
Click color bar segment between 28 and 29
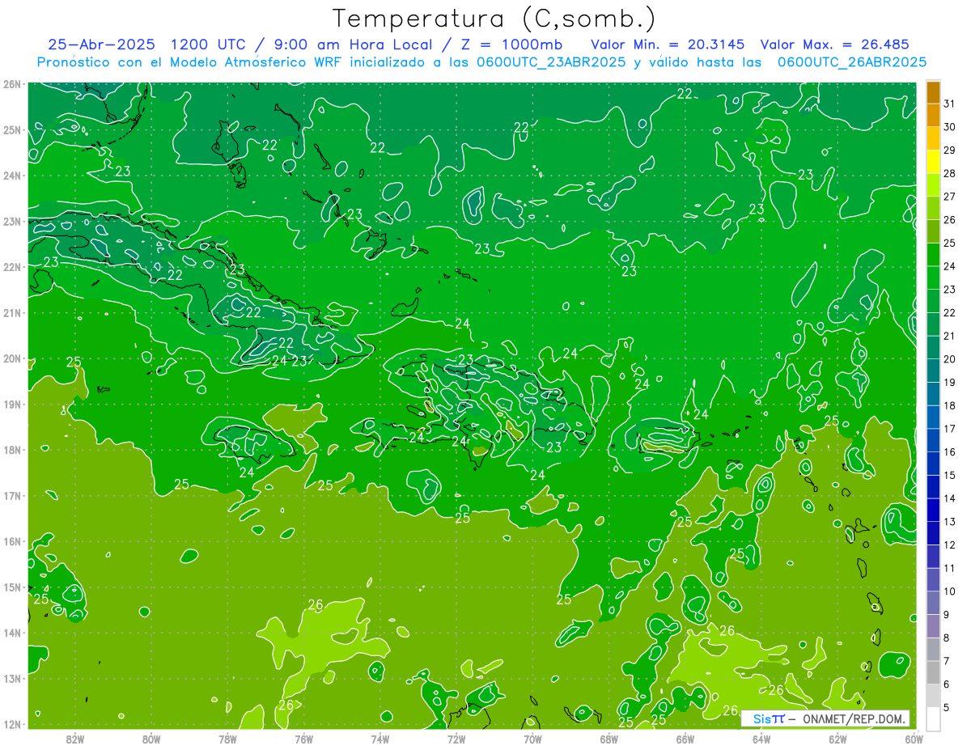(933, 163)
